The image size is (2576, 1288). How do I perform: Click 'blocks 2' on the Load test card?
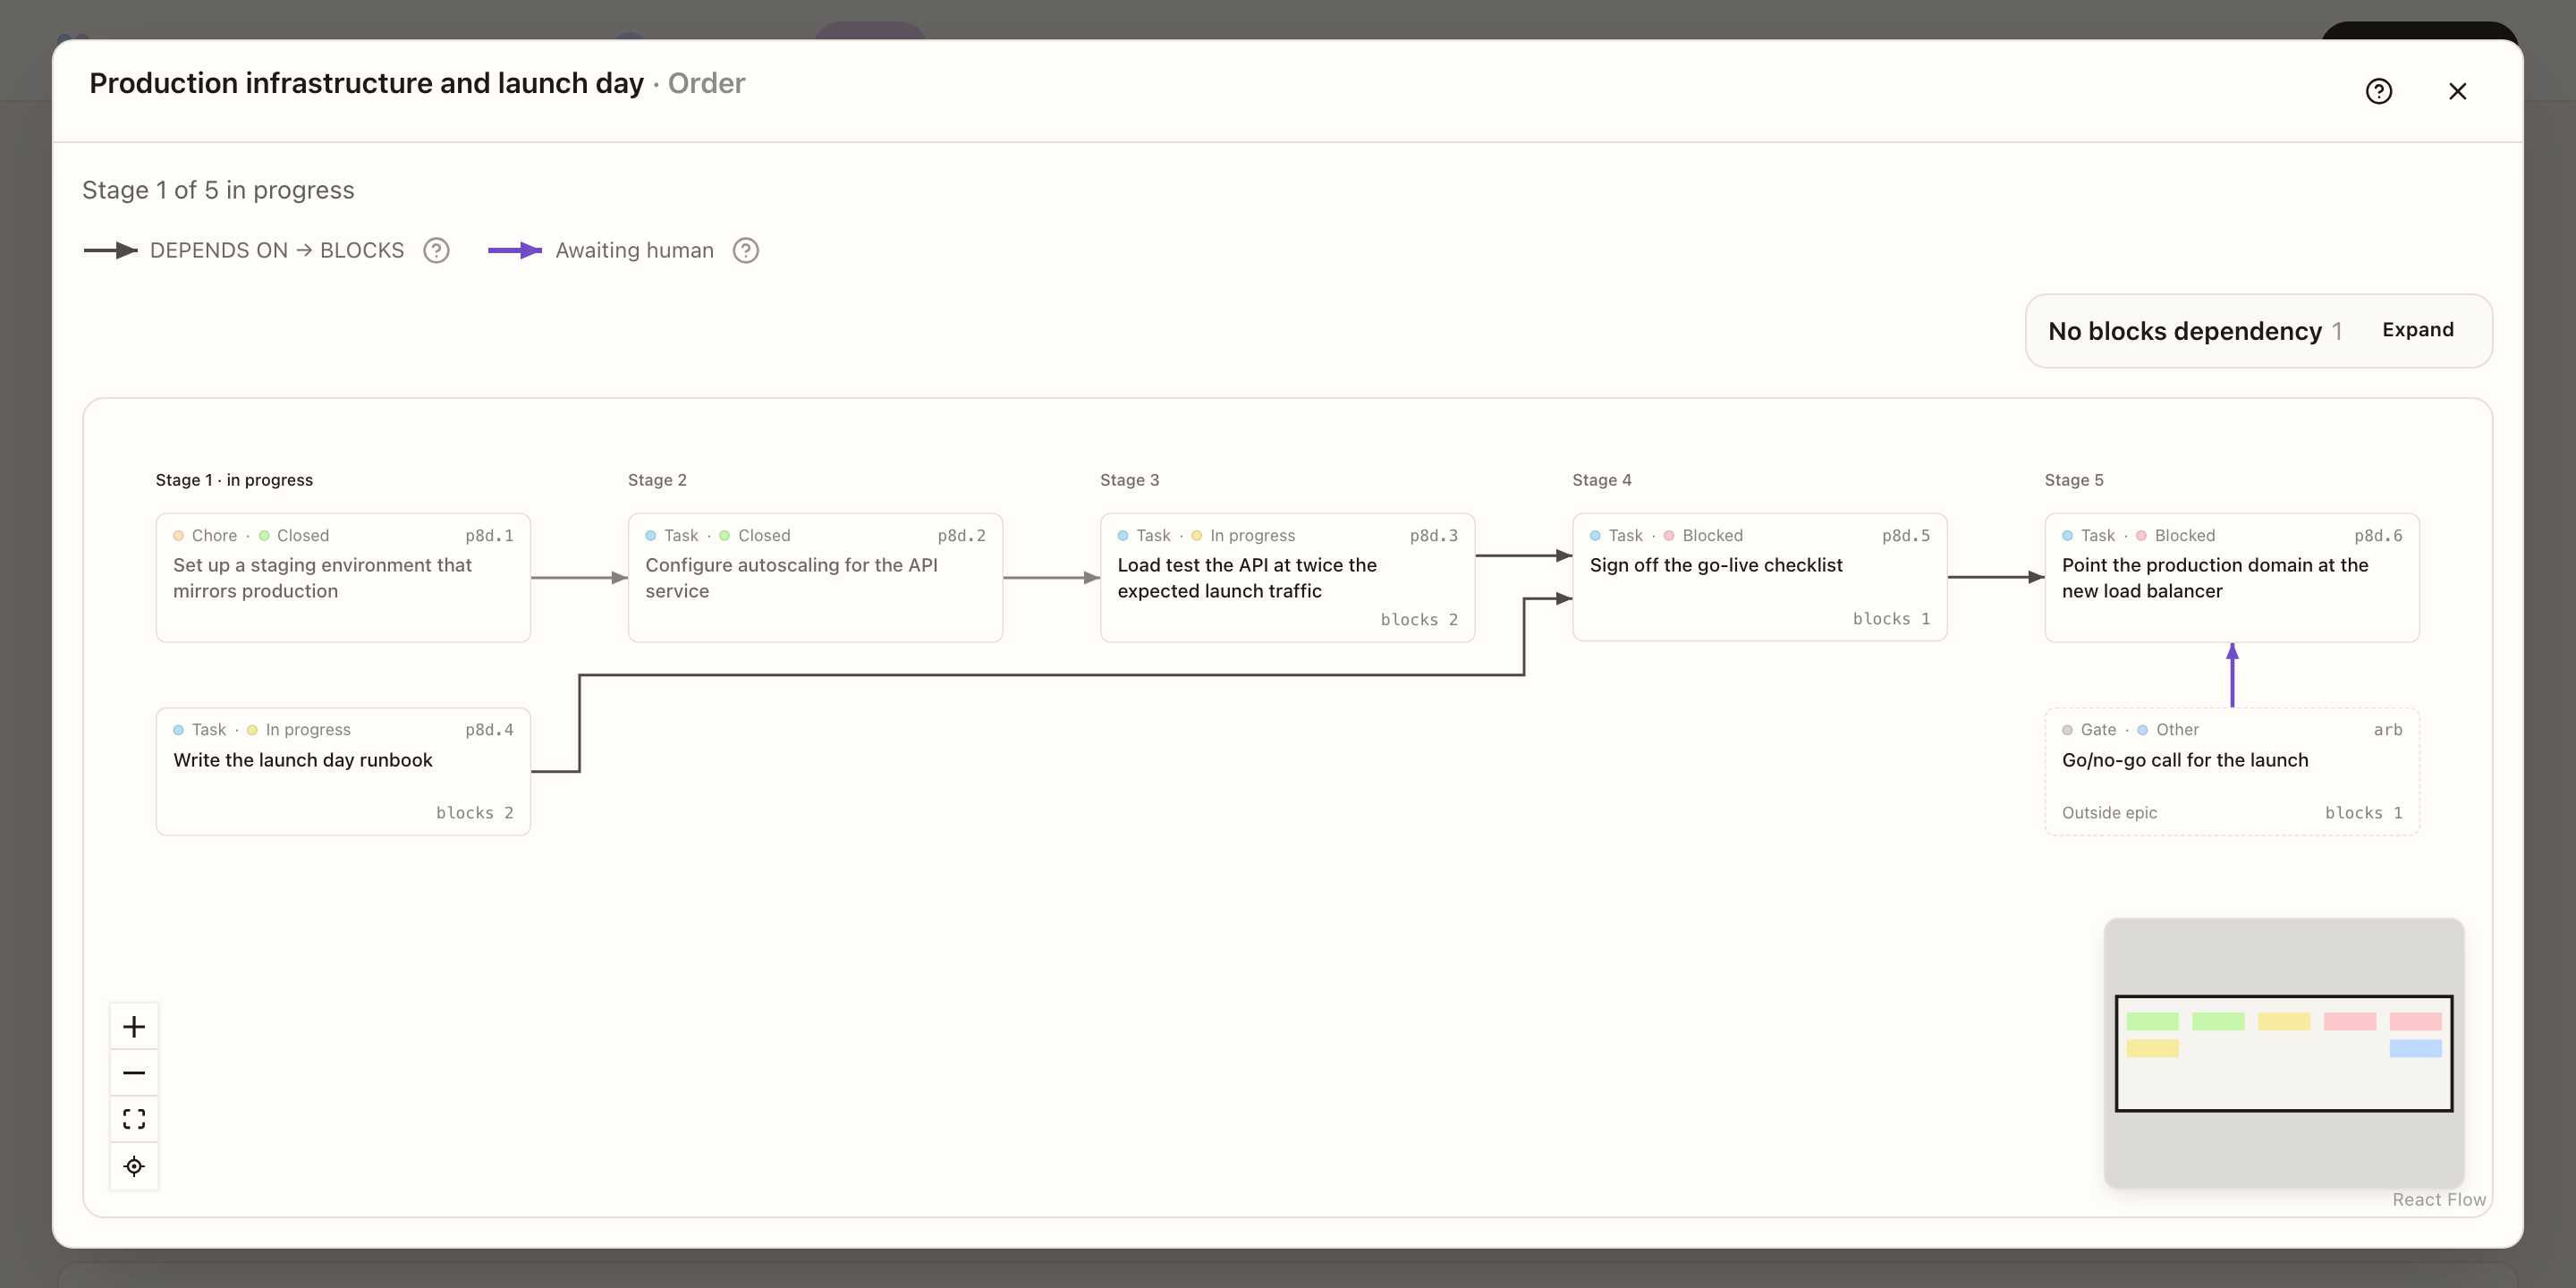point(1419,620)
